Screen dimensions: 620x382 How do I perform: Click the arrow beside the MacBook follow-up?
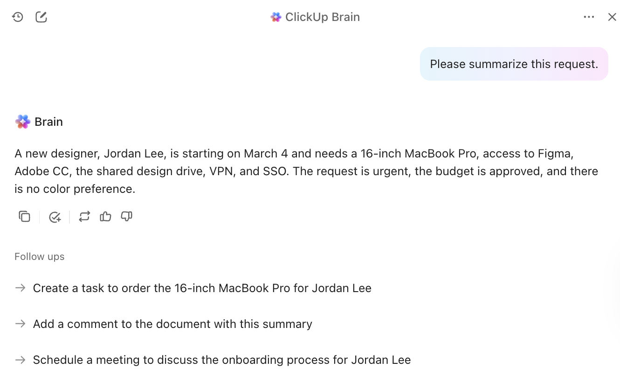(x=20, y=288)
